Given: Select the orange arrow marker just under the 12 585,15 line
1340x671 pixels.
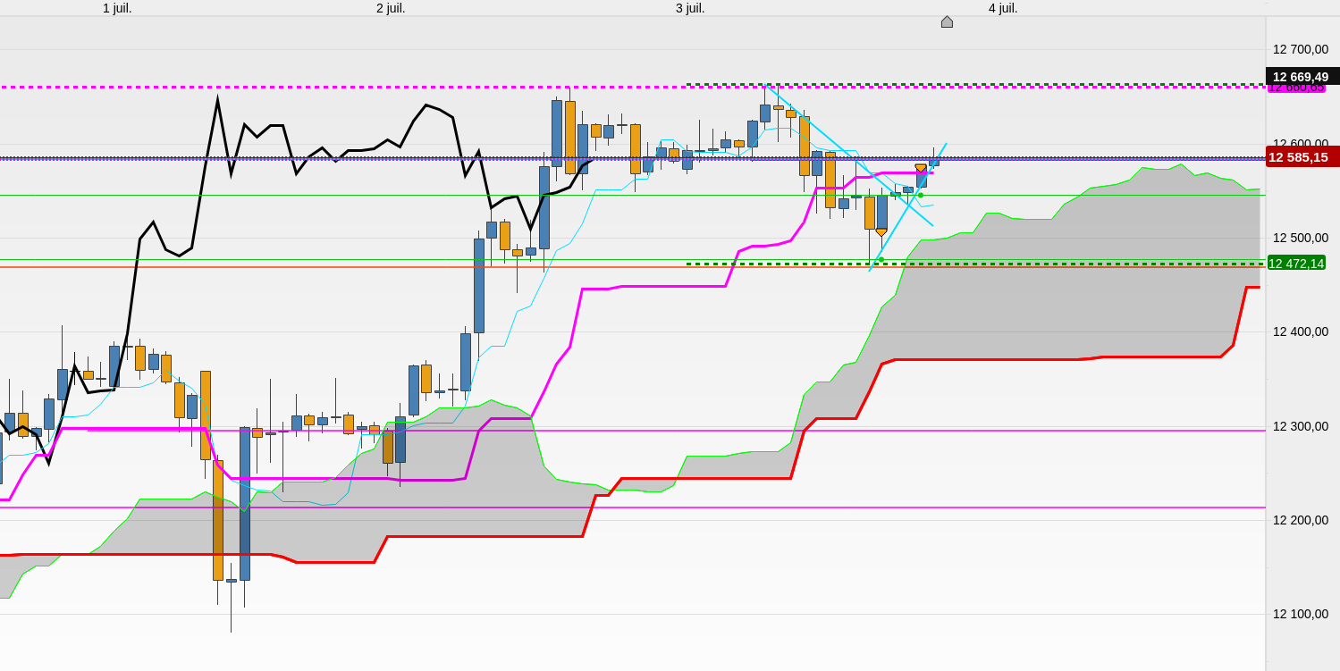Looking at the screenshot, I should point(921,168).
